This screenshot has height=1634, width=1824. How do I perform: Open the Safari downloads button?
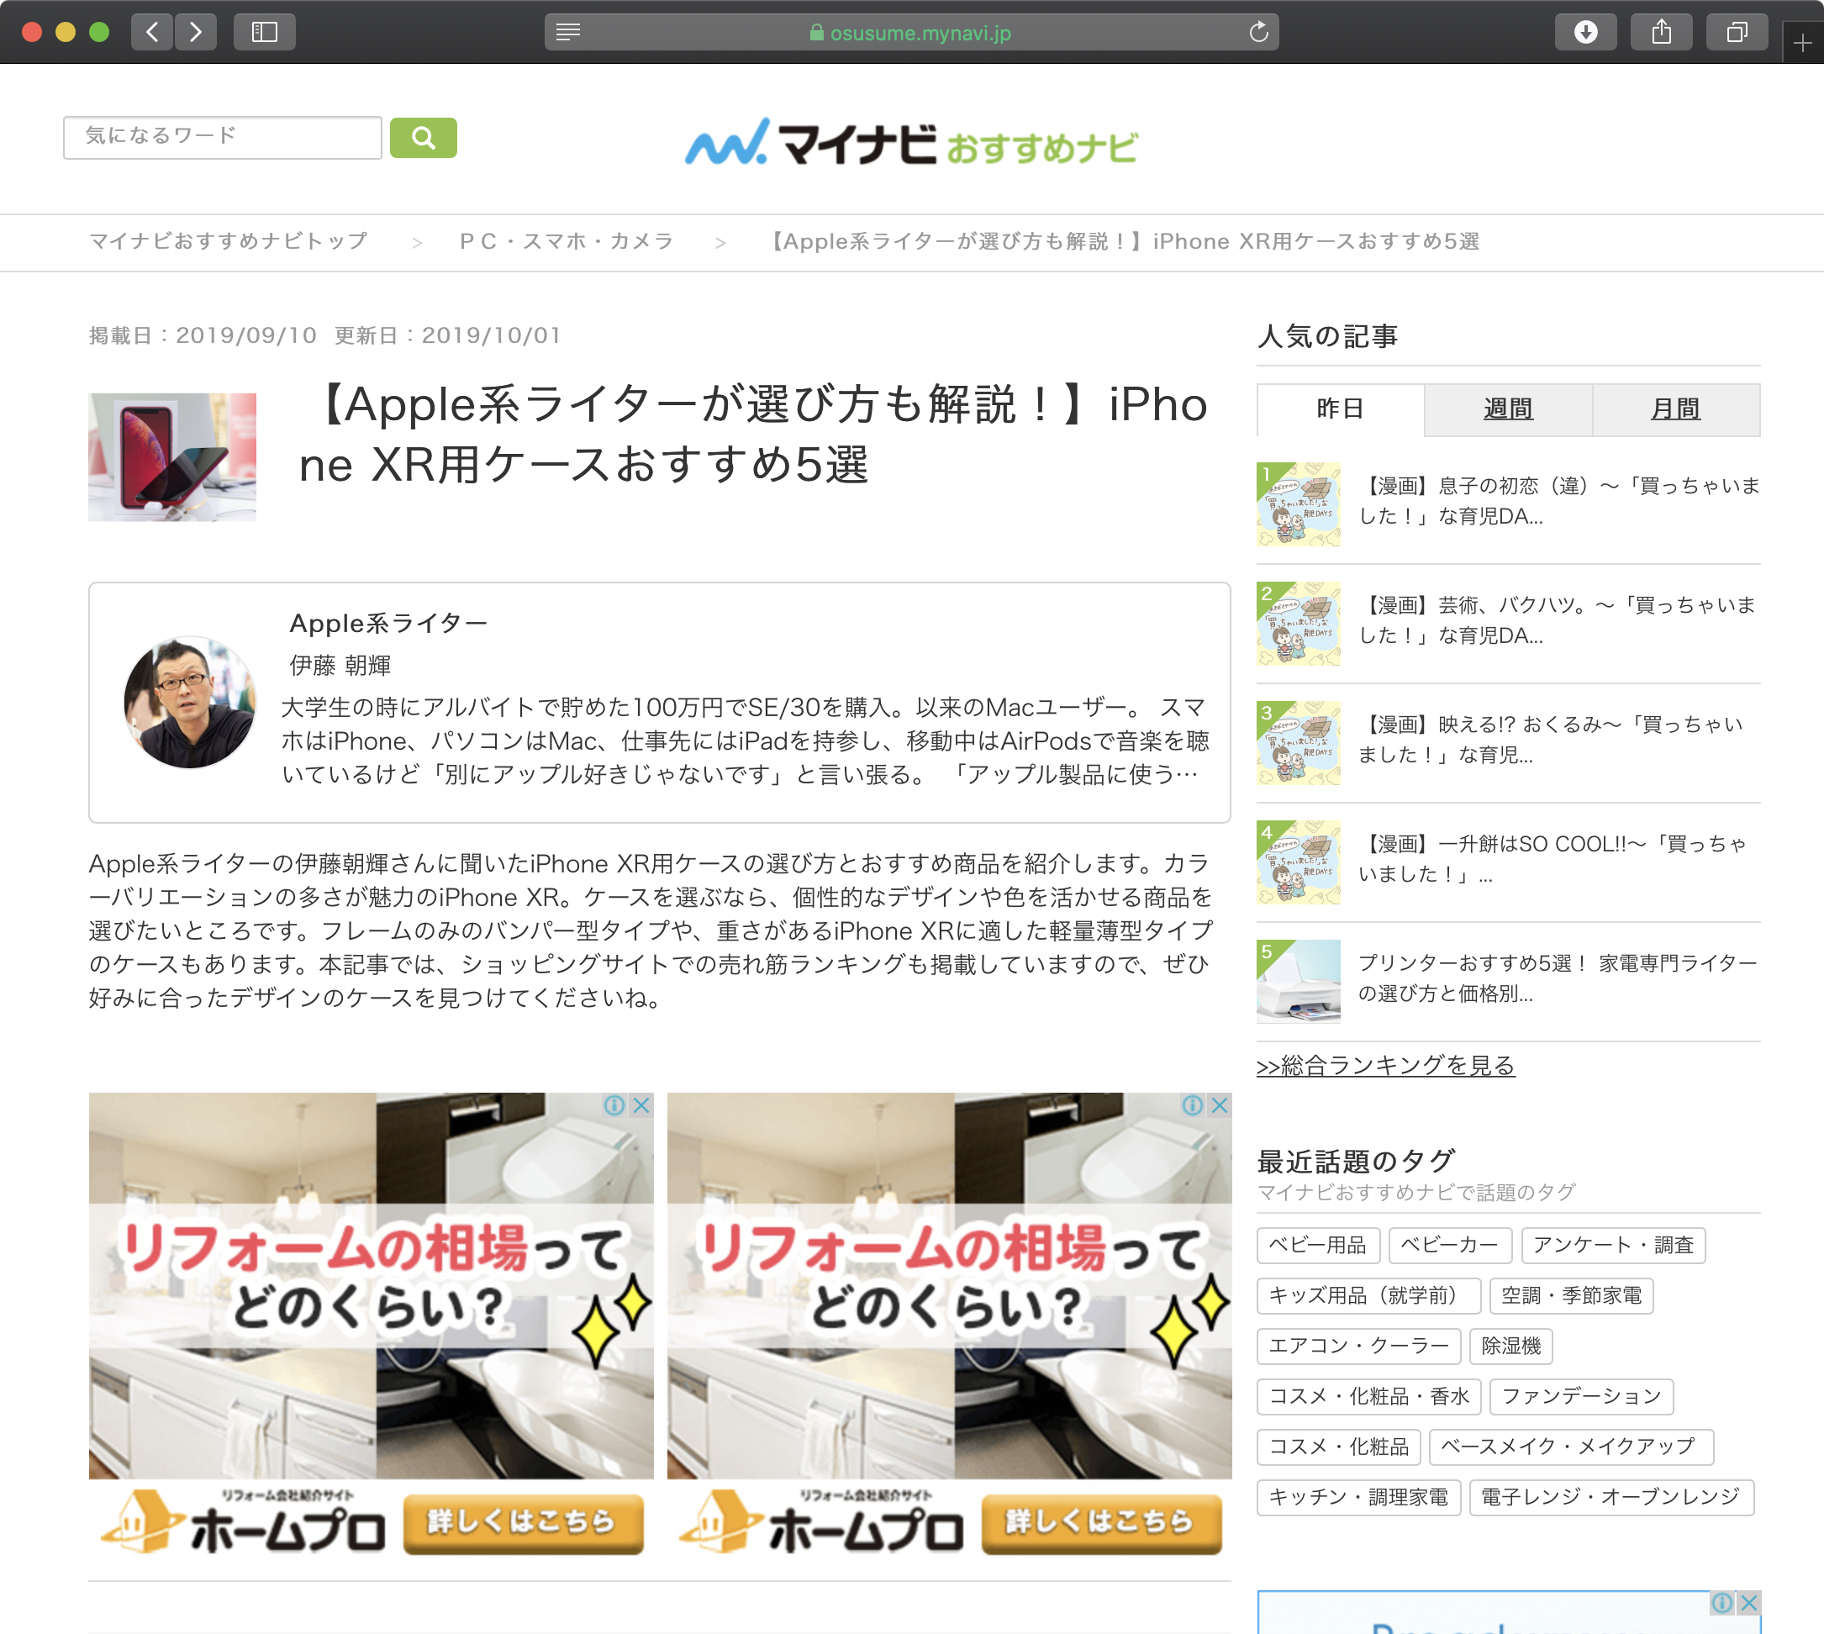[1586, 32]
